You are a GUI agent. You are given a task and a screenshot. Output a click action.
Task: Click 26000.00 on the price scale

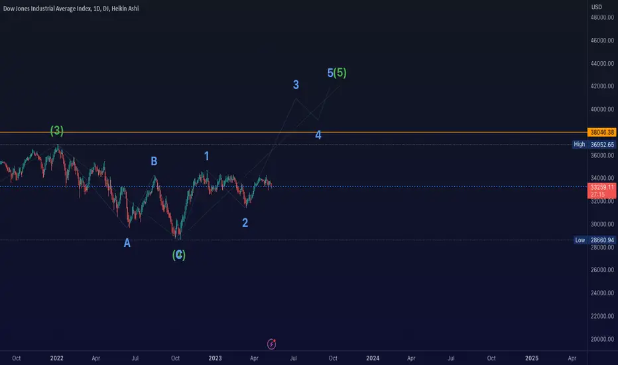pyautogui.click(x=602, y=270)
